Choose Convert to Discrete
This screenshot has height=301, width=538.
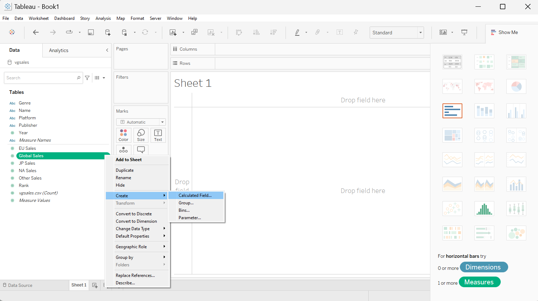pos(138,214)
